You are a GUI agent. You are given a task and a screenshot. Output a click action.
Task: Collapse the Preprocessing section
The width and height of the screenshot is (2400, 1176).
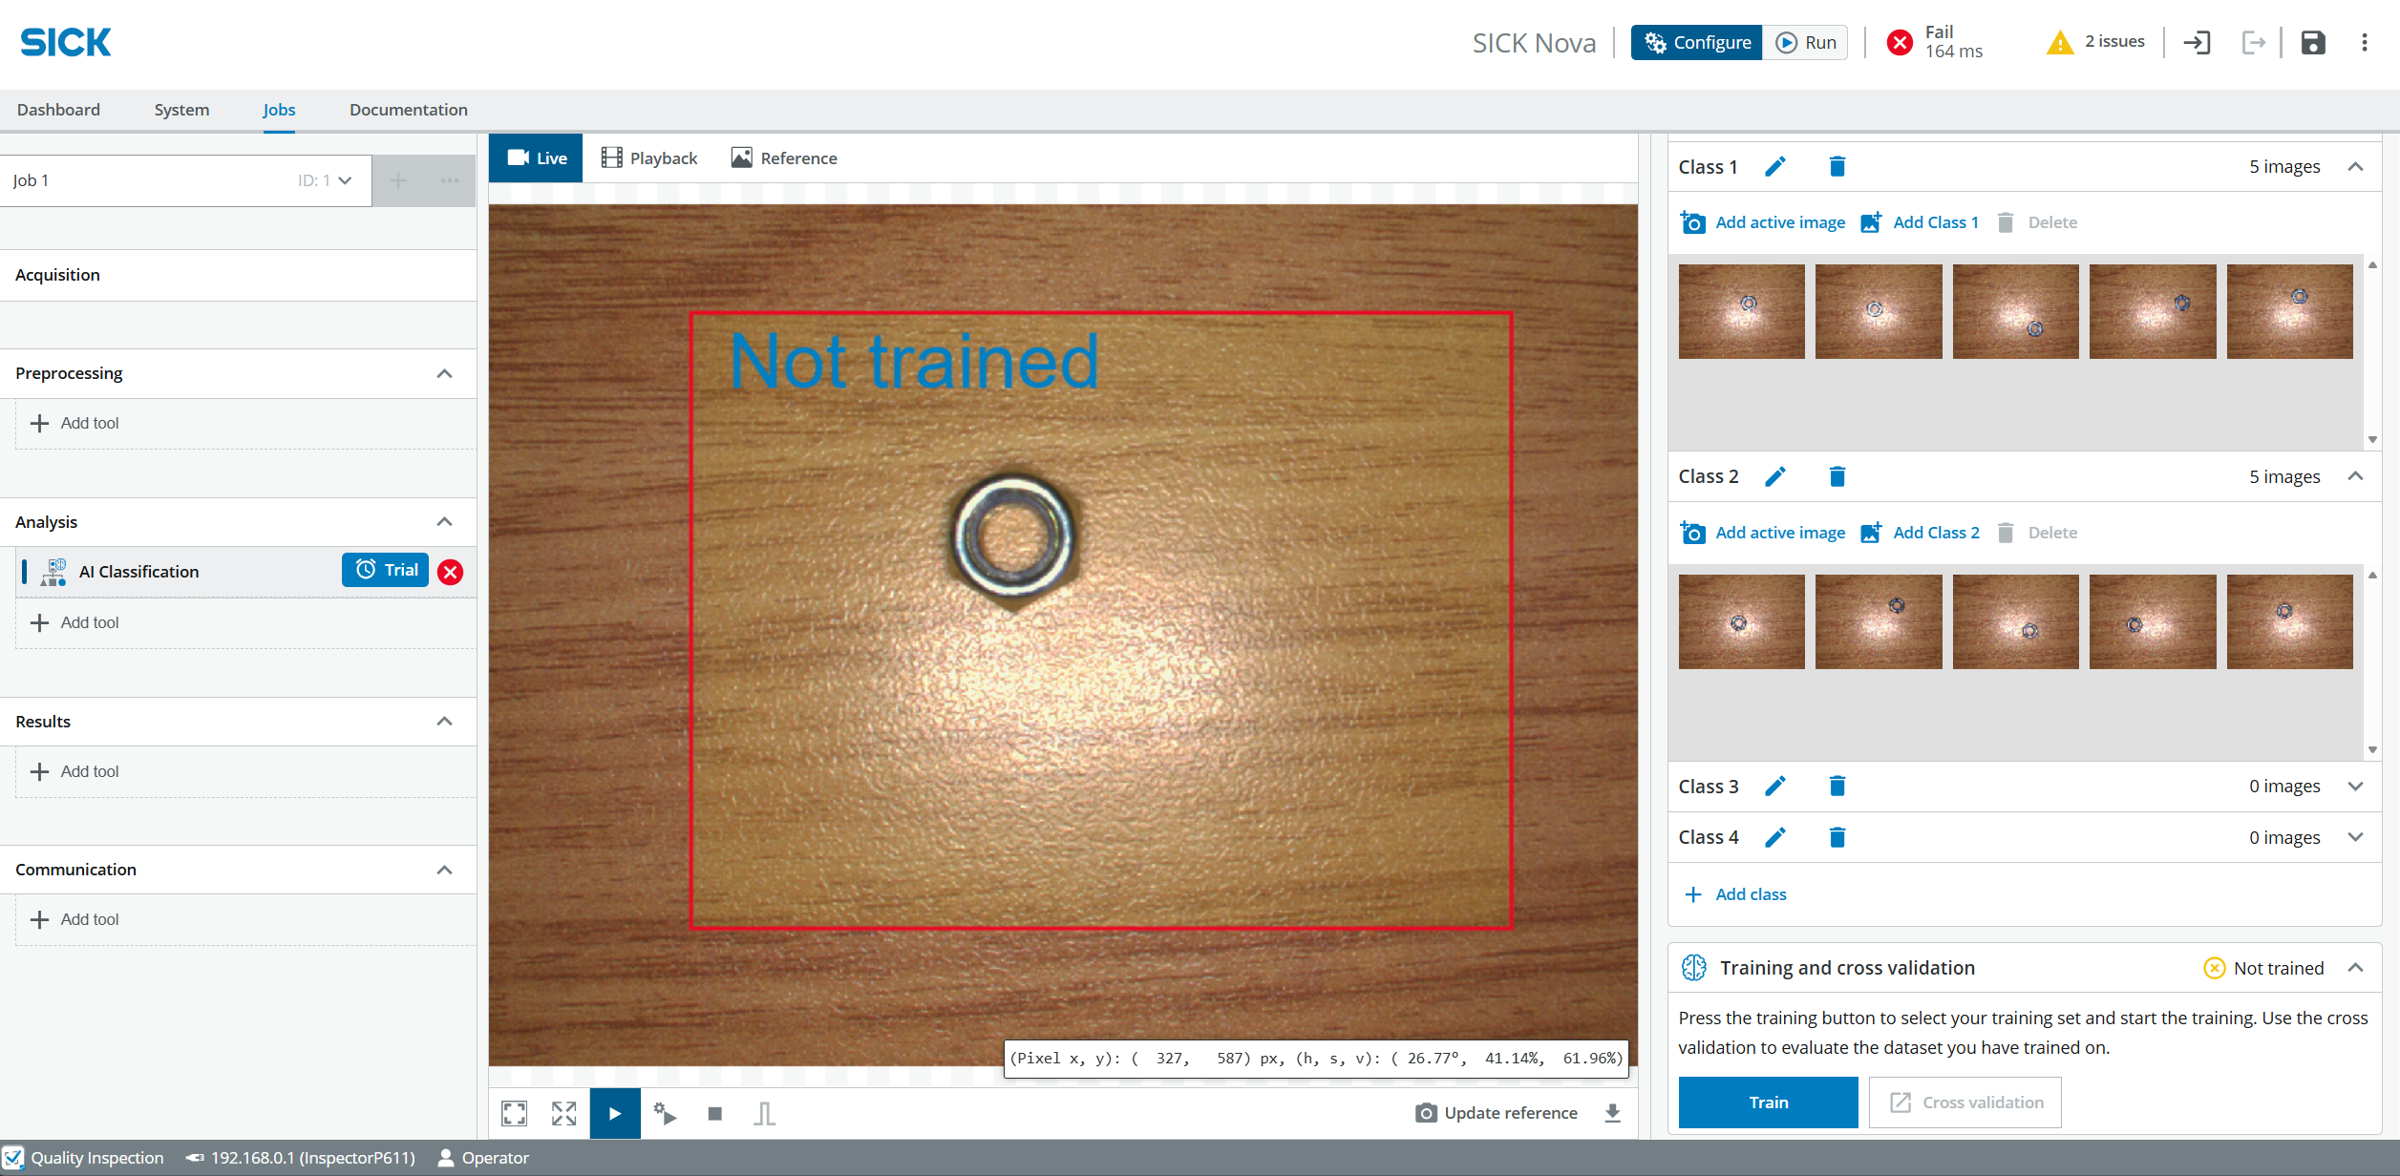pyautogui.click(x=444, y=372)
